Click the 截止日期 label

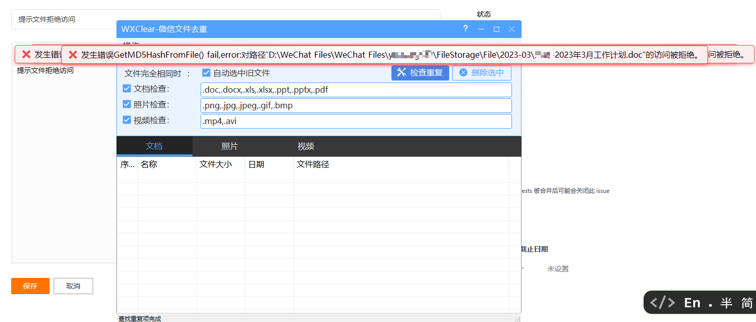click(x=534, y=249)
